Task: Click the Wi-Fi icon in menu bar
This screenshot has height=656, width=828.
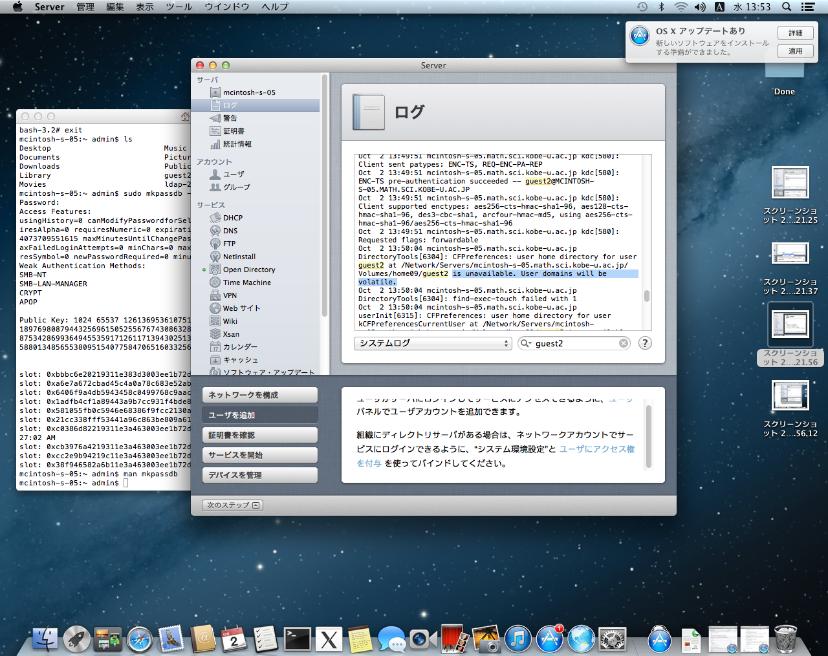Action: [681, 6]
